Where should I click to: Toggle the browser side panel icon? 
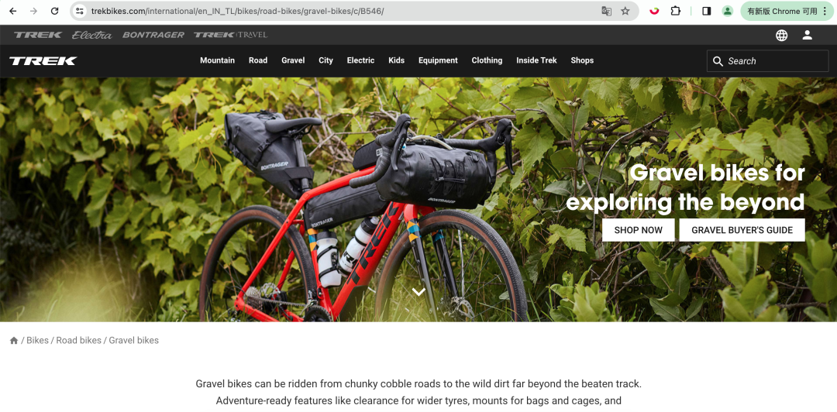tap(706, 11)
